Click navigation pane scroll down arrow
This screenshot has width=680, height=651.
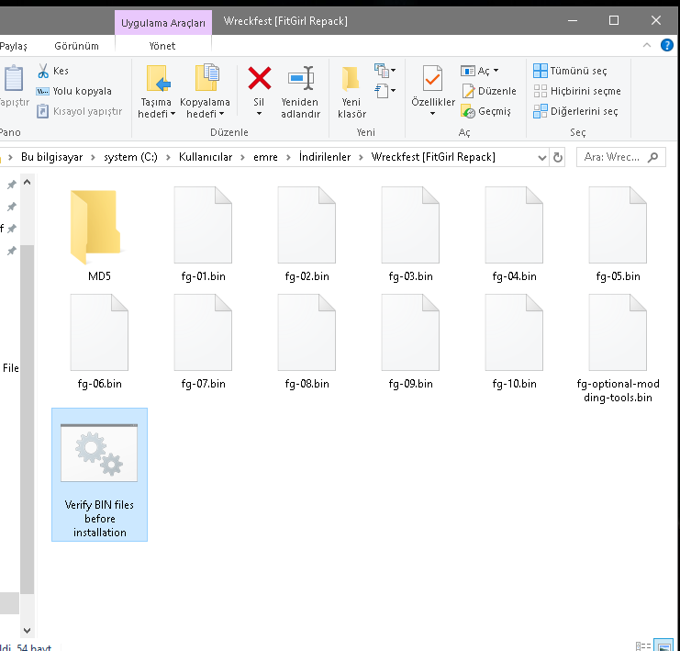[x=27, y=630]
